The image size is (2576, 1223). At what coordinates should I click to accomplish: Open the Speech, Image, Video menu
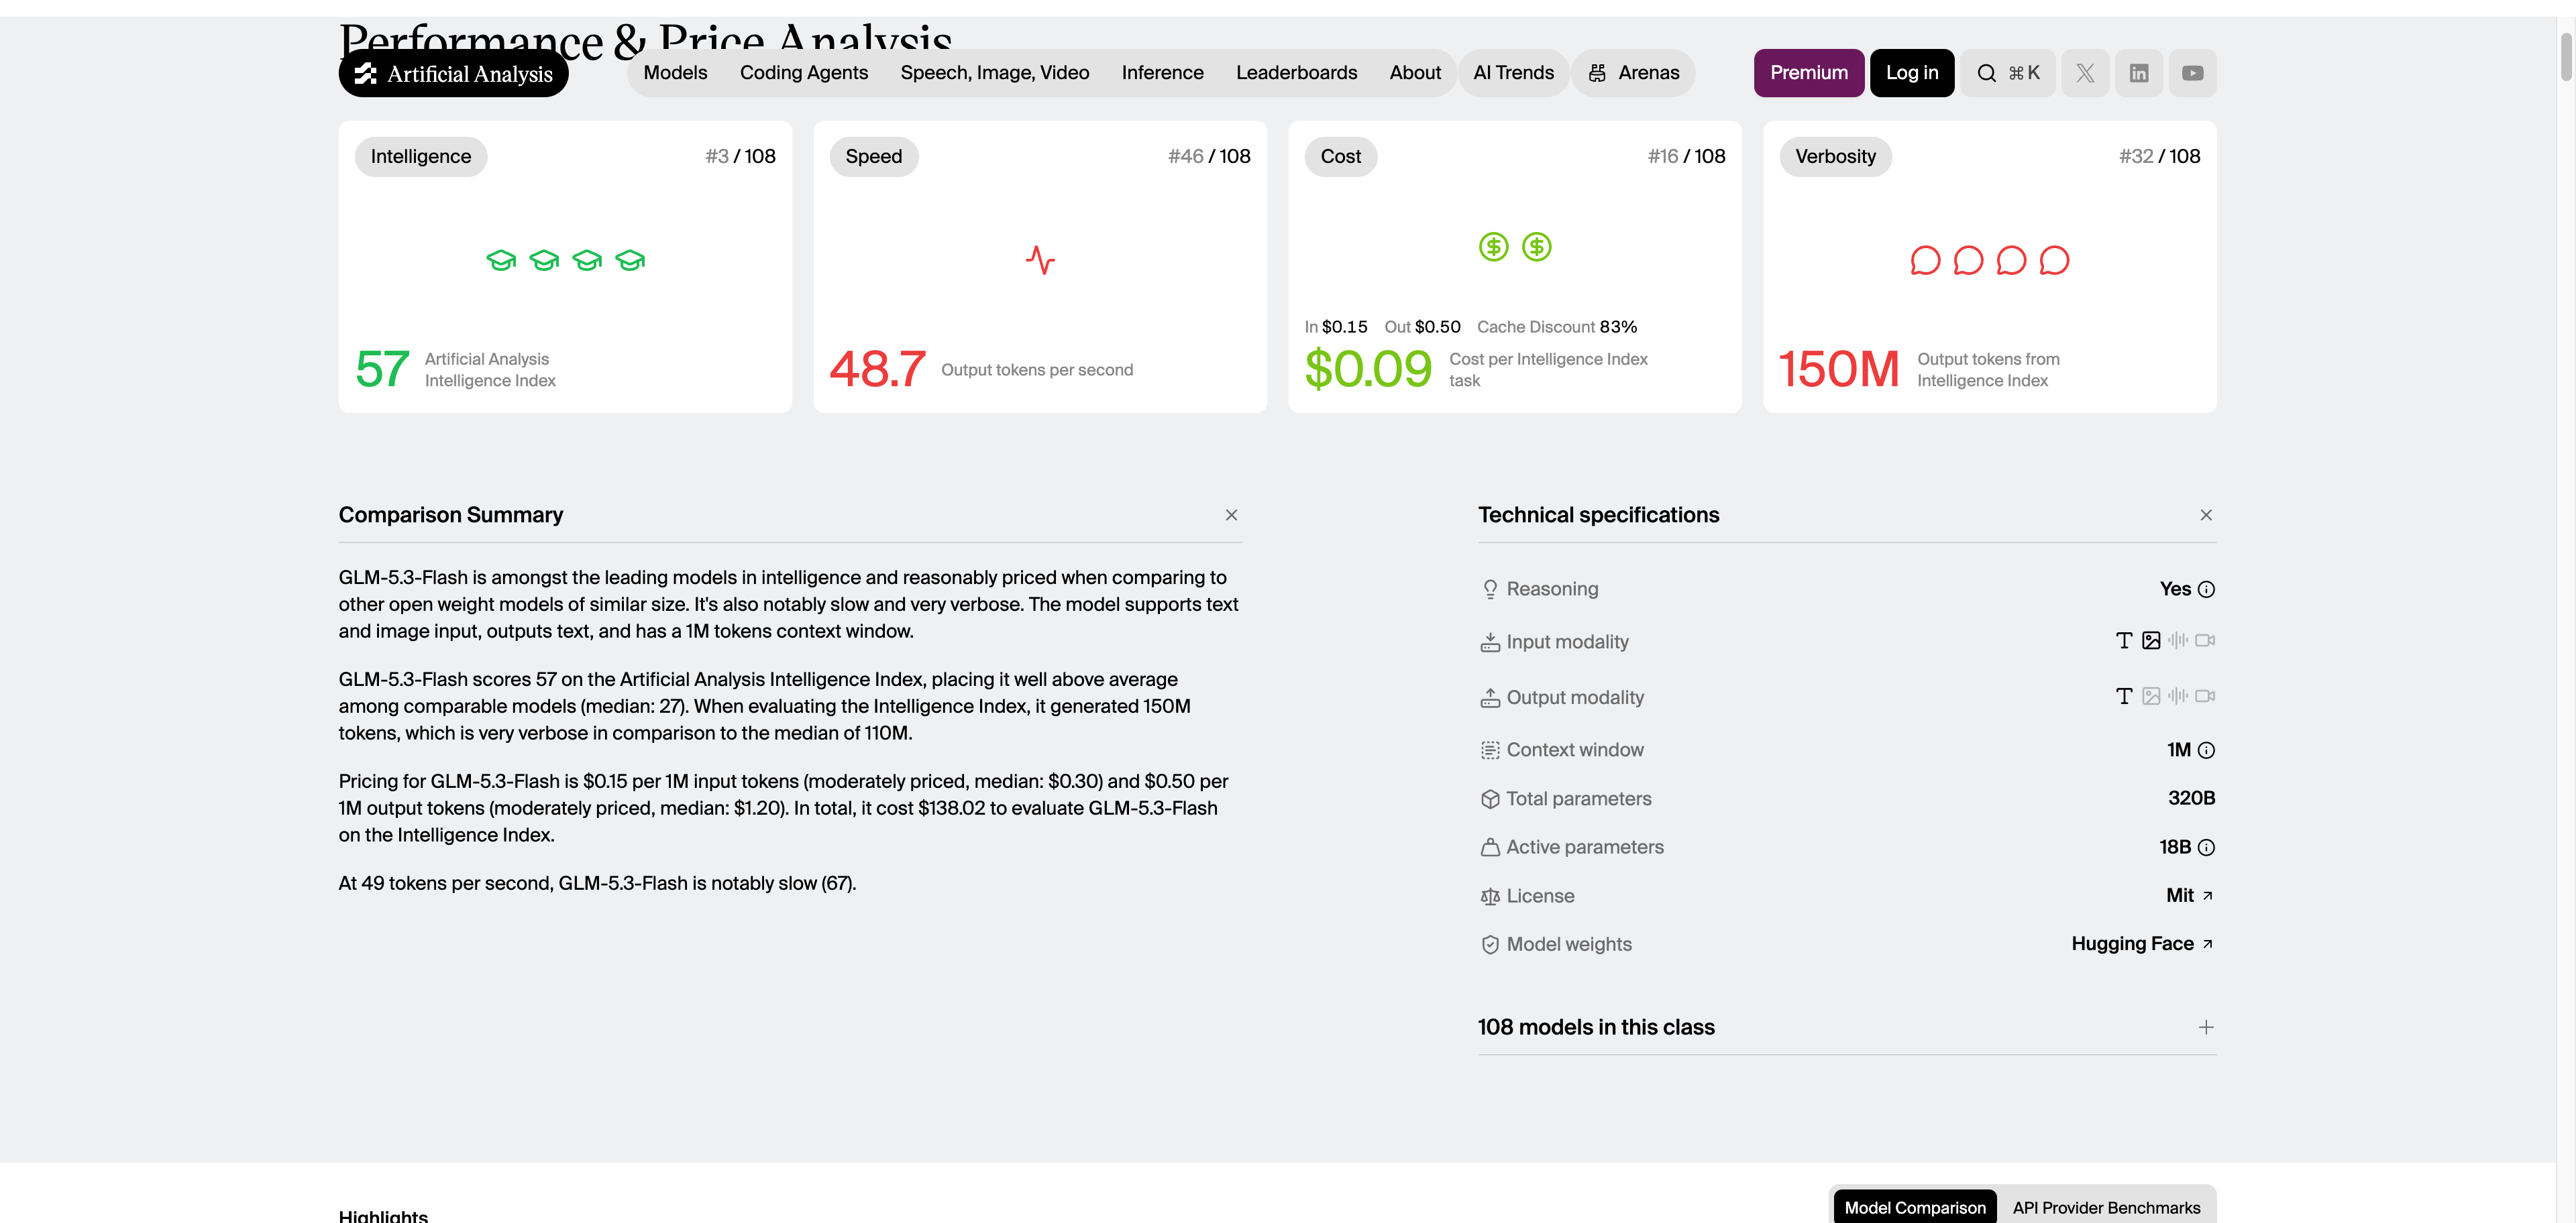pos(995,73)
